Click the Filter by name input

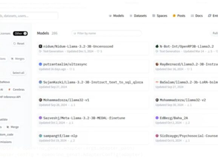[x=106, y=33]
